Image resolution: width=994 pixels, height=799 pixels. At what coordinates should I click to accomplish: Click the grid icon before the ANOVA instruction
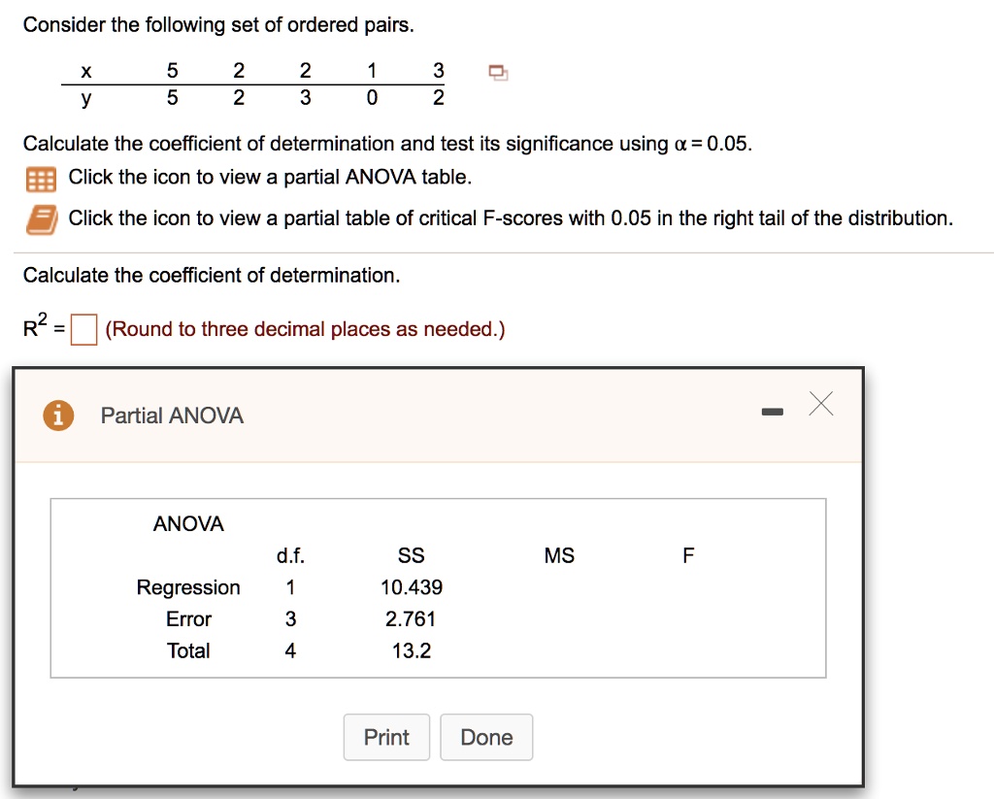pos(43,179)
